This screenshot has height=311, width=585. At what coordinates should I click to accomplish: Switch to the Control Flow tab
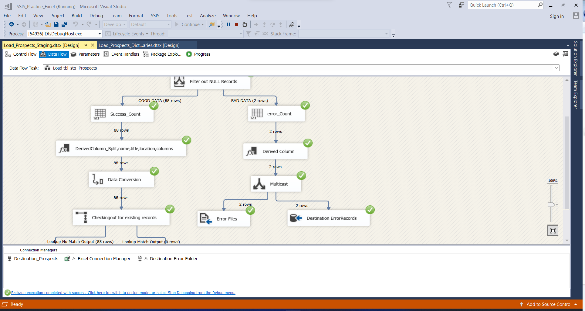[x=21, y=54]
